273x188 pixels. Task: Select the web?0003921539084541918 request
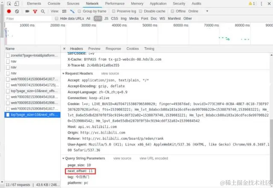click(x=32, y=97)
